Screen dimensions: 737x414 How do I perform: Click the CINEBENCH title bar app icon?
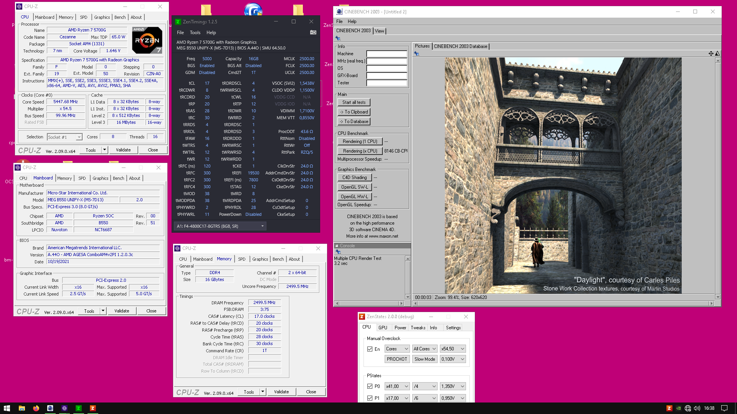click(x=339, y=12)
